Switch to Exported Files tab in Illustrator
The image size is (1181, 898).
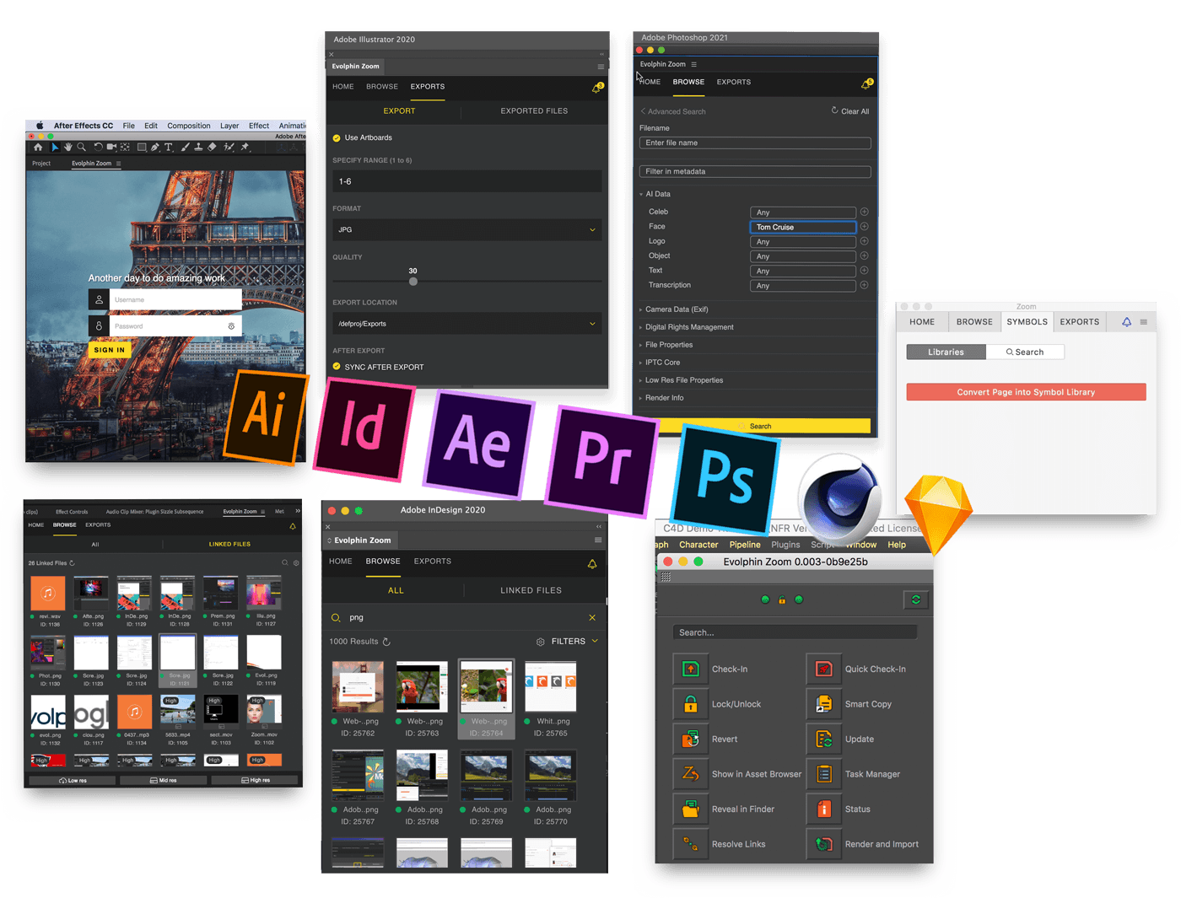coord(534,110)
